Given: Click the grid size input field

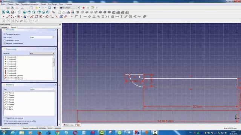Looking at the screenshot, I should [41, 37].
